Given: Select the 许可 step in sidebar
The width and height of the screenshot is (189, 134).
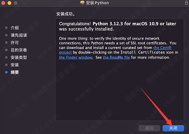Looking at the screenshot, I should pos(15,43).
